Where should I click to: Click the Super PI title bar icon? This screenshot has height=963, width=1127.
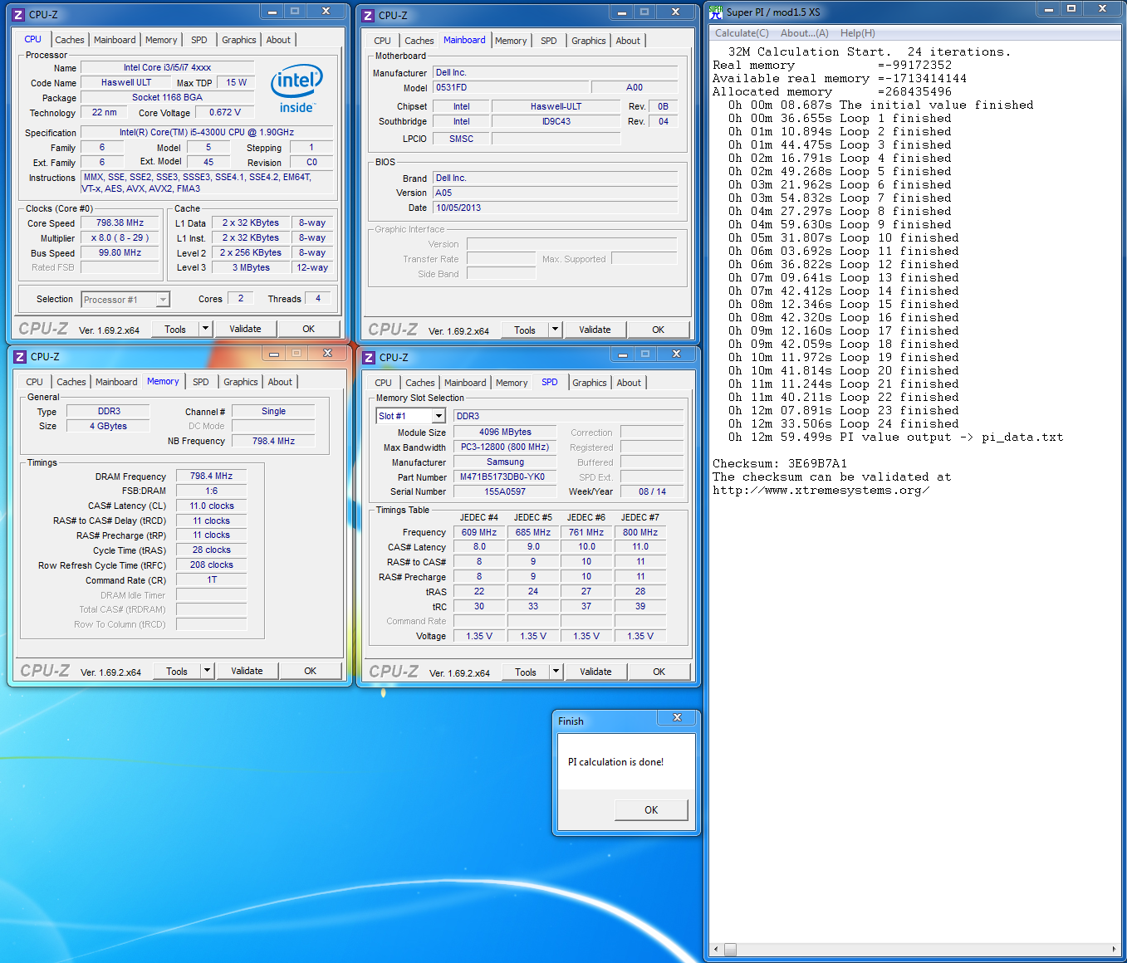716,12
